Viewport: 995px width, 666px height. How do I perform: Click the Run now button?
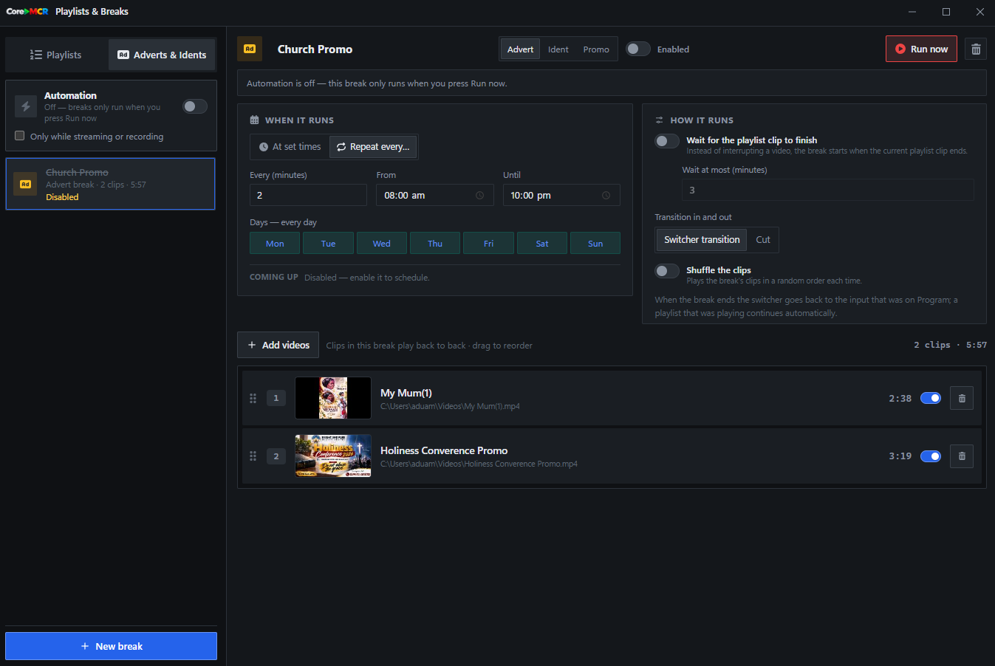point(921,49)
